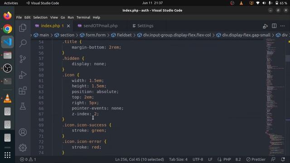The image size is (290, 163).
Task: Split the editor to the right
Action: click(274, 26)
